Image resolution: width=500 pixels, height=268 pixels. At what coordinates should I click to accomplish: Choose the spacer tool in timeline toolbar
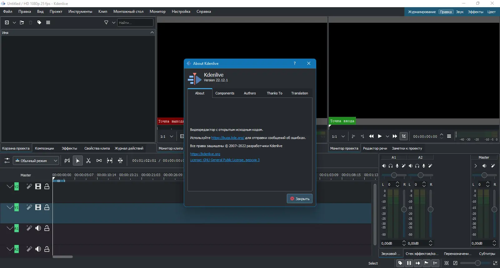(x=99, y=160)
